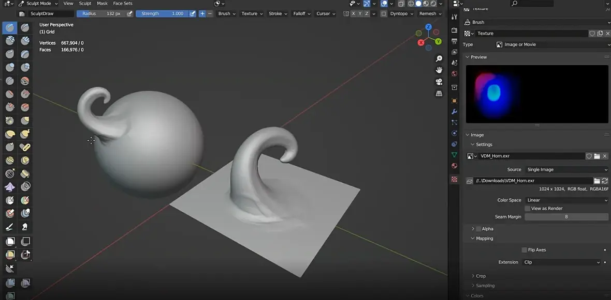Open the Color Space dropdown
The image size is (611, 300).
point(566,200)
